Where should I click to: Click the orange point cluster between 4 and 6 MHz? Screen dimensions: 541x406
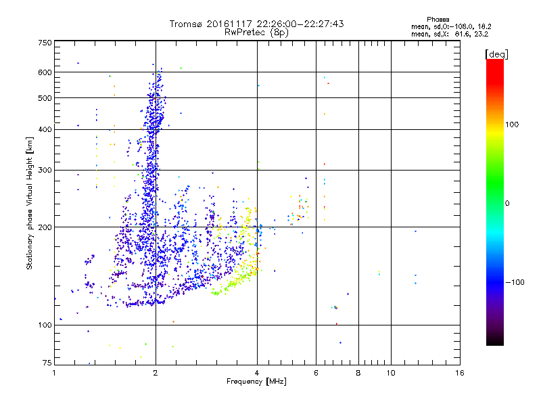299,209
